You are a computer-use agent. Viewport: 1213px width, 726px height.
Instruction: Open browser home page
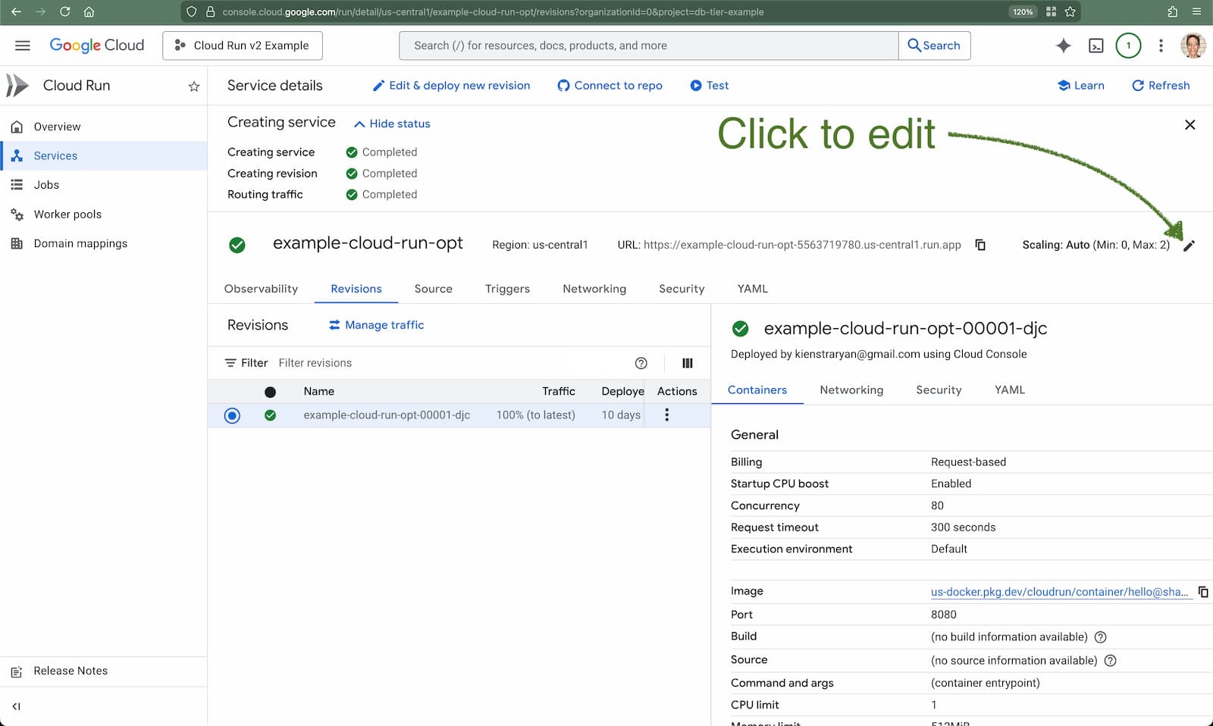89,11
